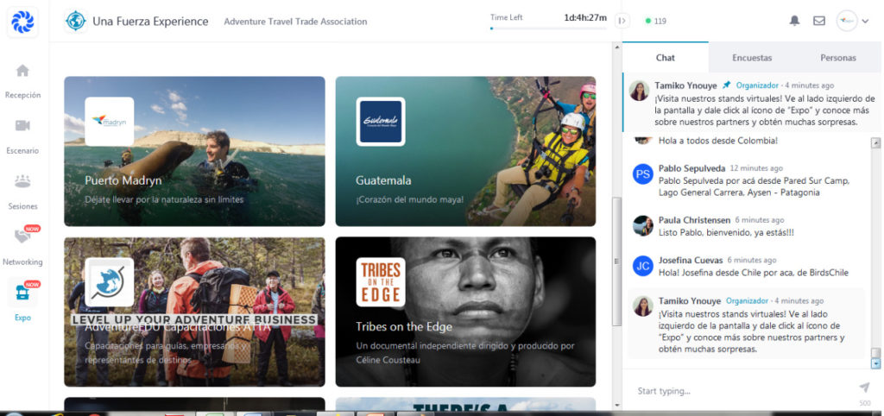Expand the profile dropdown chevron
884x416 pixels.
865,22
